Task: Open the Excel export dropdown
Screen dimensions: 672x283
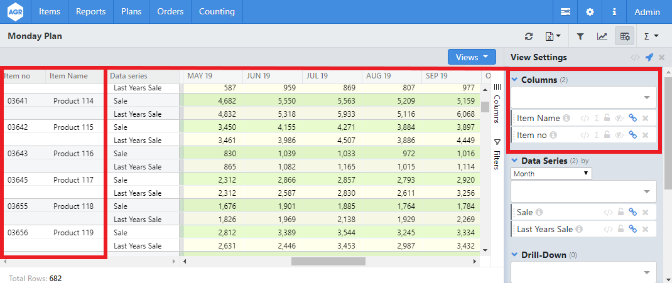Action: (553, 36)
